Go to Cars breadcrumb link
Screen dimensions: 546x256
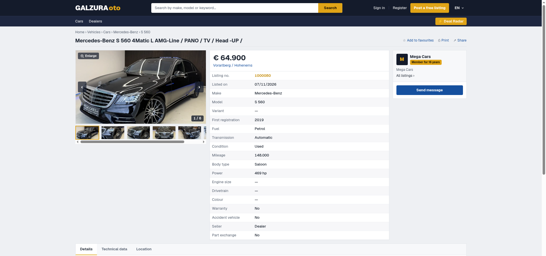[x=107, y=32]
